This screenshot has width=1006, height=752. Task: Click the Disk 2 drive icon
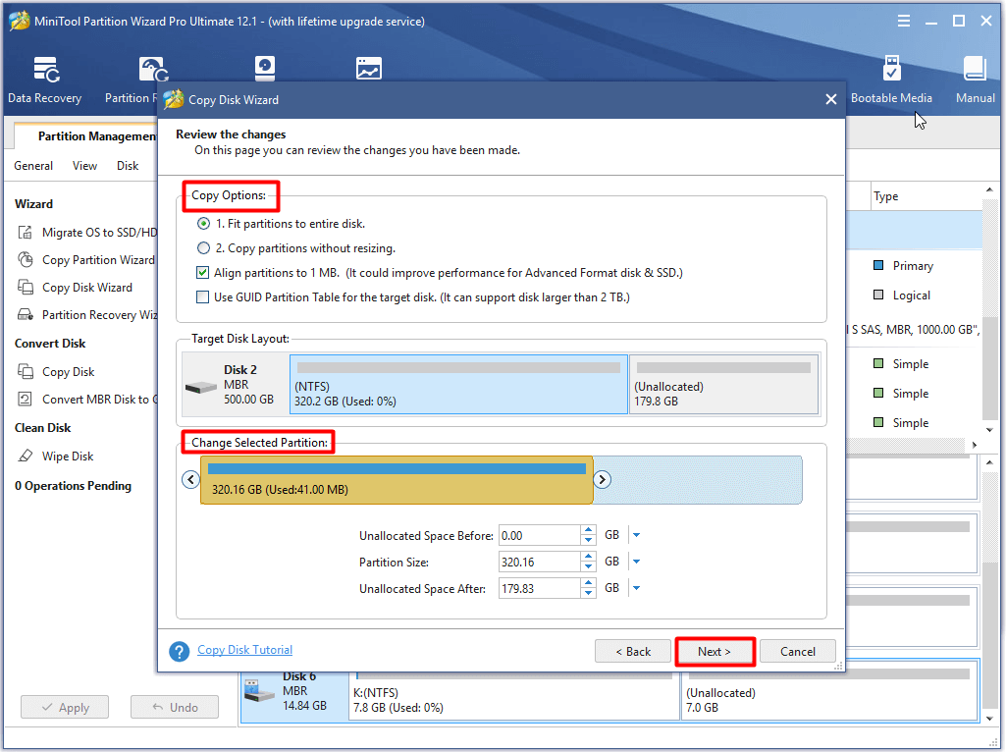201,387
